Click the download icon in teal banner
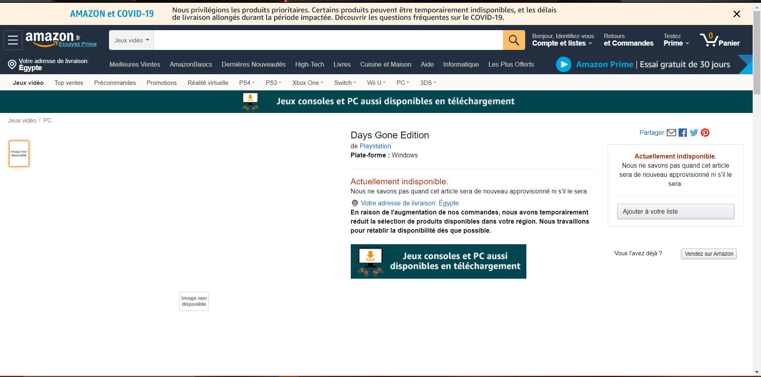The width and height of the screenshot is (761, 377). coord(250,101)
